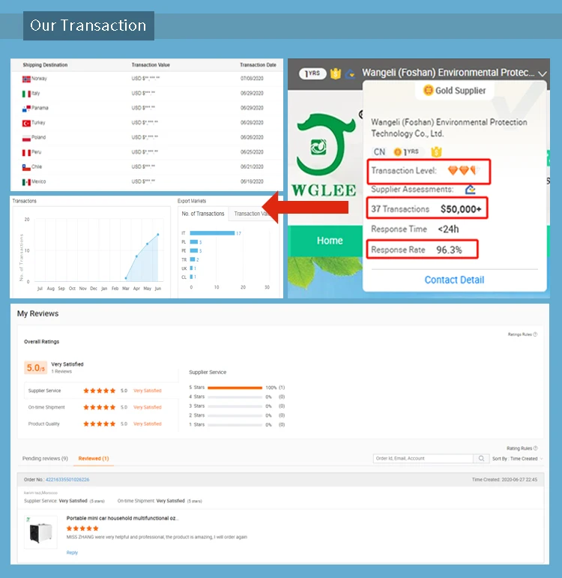Click the June data point on Transactions chart

tap(158, 235)
